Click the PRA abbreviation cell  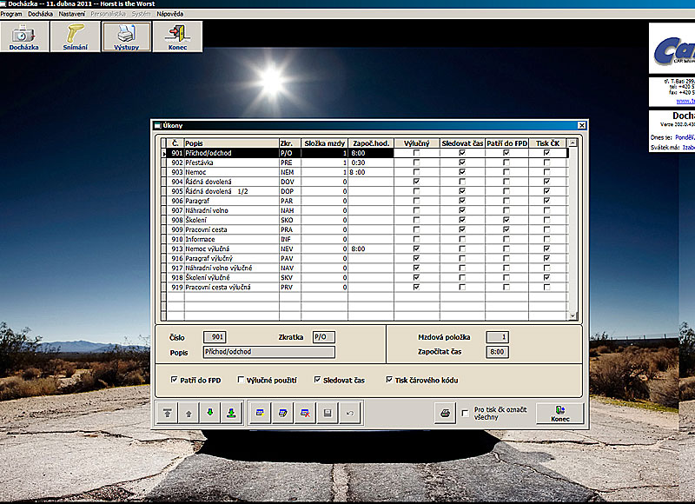point(290,229)
